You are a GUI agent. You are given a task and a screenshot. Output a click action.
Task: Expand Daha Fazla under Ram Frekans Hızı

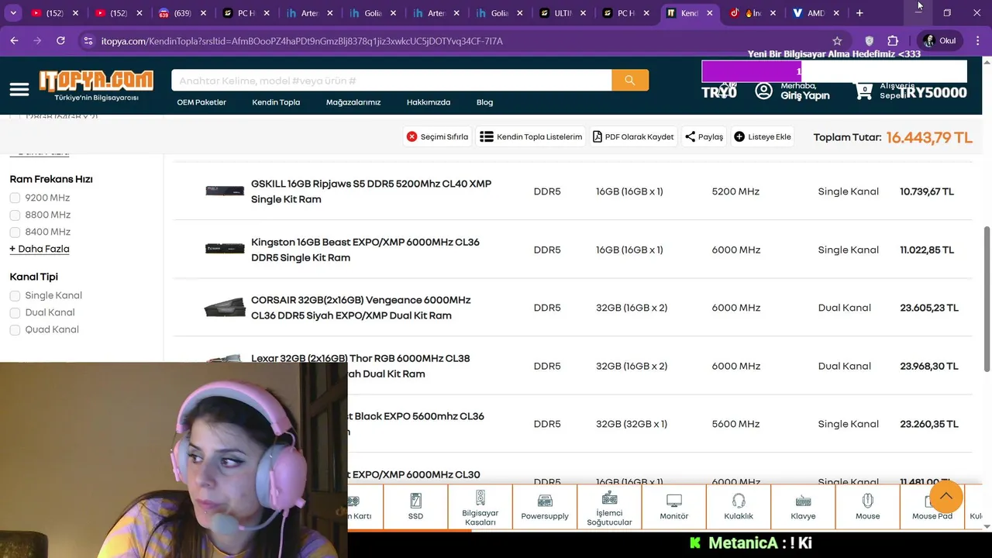(x=40, y=249)
